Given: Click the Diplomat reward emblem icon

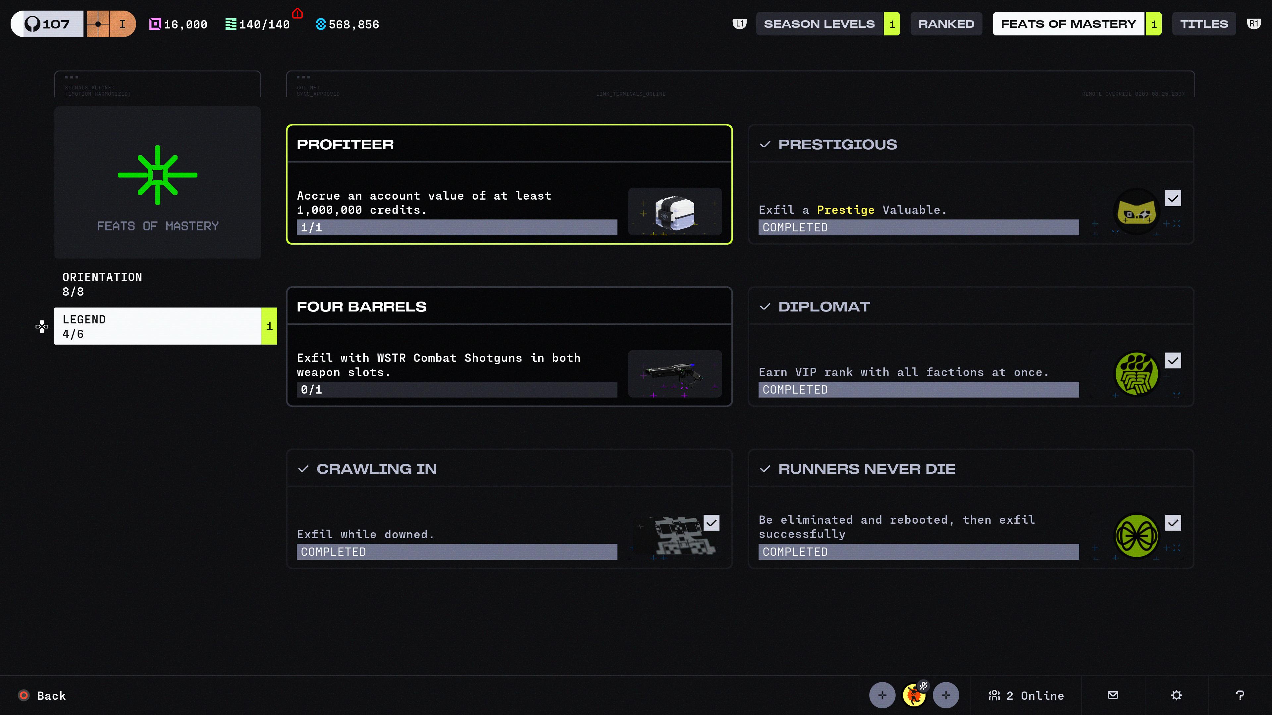Looking at the screenshot, I should (1137, 374).
